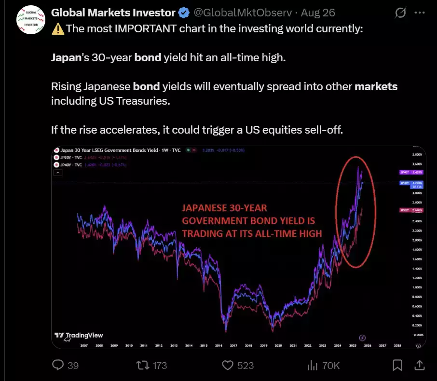Like the tweet with the heart icon
The width and height of the screenshot is (437, 381).
(227, 365)
